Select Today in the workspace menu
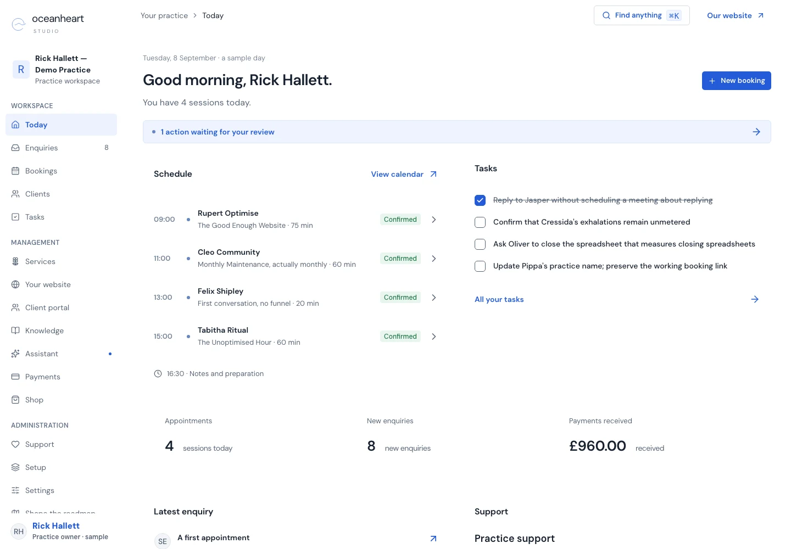This screenshot has height=549, width=791. click(61, 125)
